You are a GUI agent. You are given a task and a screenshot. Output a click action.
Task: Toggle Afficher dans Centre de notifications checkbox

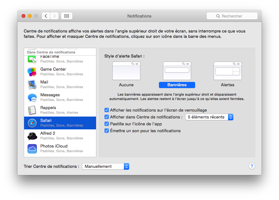point(107,117)
